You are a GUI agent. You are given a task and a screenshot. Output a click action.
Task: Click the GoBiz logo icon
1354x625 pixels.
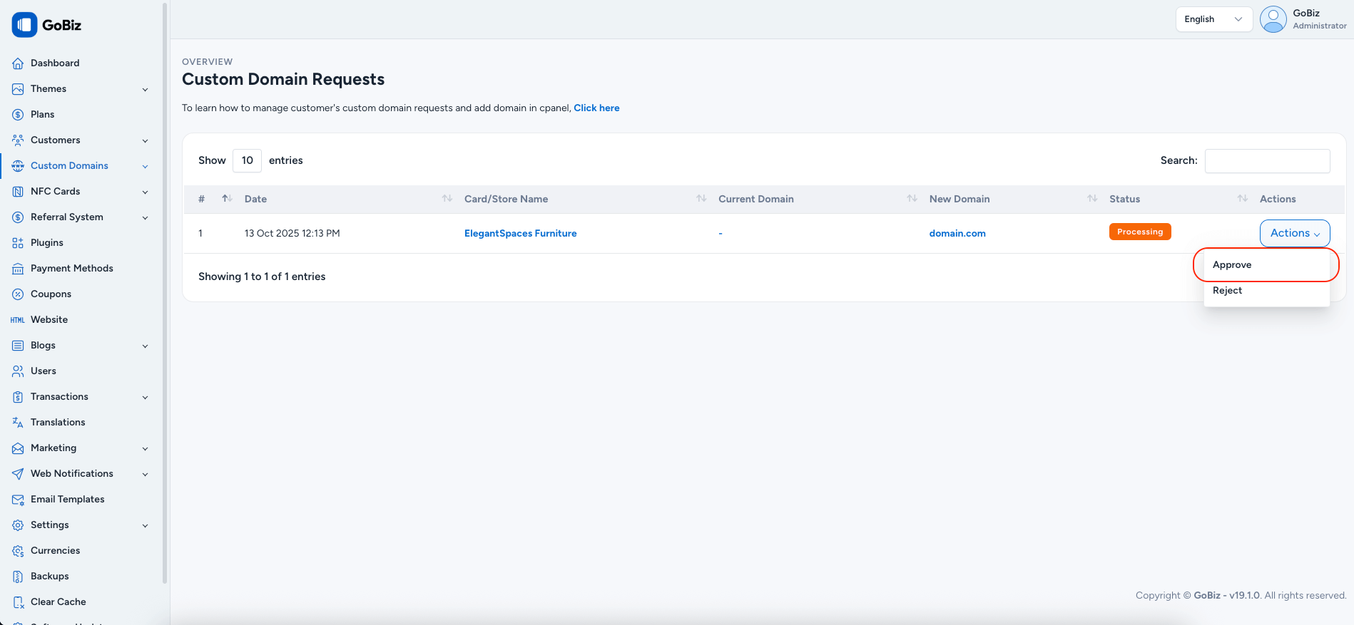click(x=24, y=25)
